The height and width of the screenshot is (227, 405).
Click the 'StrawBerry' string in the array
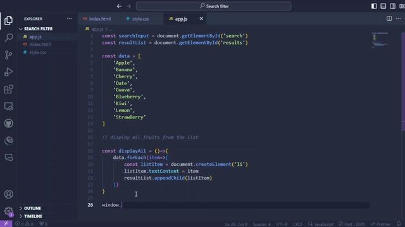click(129, 117)
